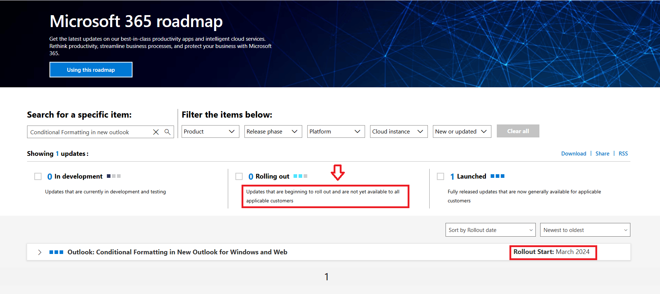The height and width of the screenshot is (294, 660).
Task: Click the Rollout Start: March 2024 text
Action: tap(551, 252)
